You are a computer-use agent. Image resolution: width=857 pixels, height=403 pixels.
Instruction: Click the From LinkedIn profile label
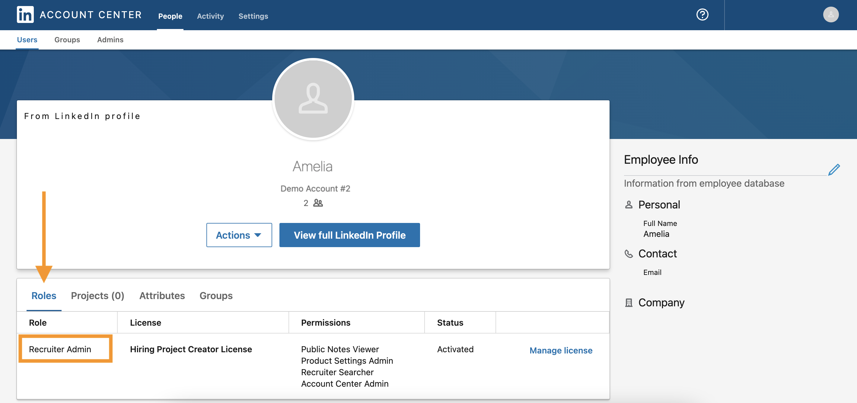[x=82, y=116]
